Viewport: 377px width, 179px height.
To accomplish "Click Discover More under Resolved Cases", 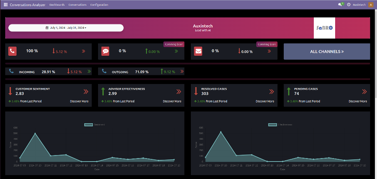I will tap(265, 101).
